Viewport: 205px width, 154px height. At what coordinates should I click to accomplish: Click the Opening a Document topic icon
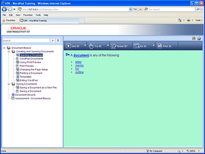(18, 55)
